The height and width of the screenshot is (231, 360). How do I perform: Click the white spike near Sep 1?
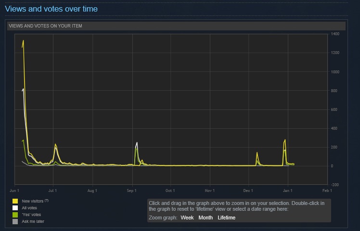click(x=137, y=143)
